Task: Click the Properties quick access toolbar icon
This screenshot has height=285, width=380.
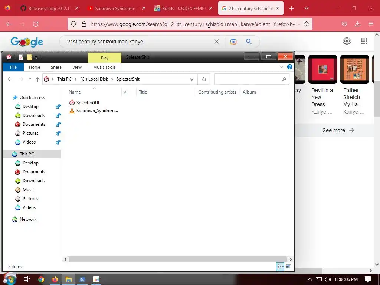Action: [21, 57]
